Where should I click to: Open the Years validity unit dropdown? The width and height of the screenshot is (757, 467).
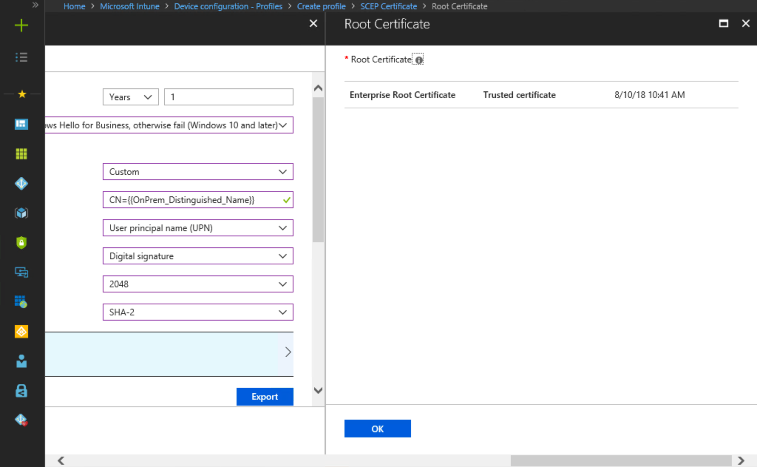click(x=130, y=97)
